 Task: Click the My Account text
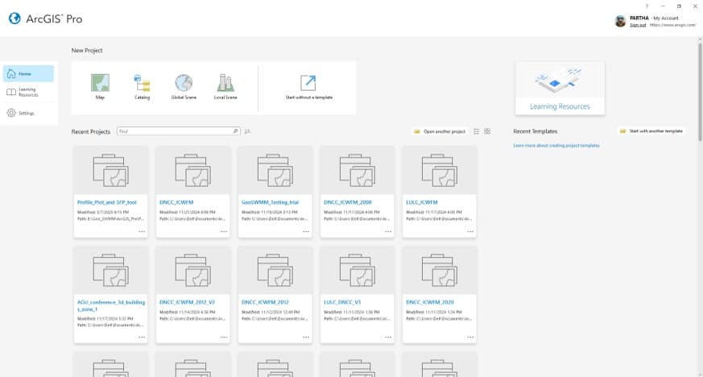tap(666, 18)
